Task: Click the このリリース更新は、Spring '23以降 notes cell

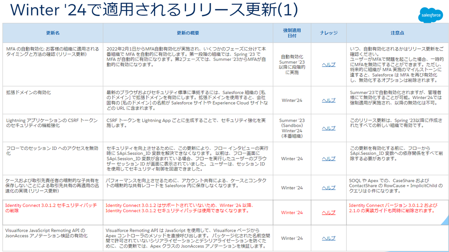Action: click(397, 128)
